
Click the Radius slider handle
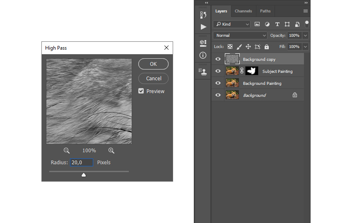click(84, 175)
